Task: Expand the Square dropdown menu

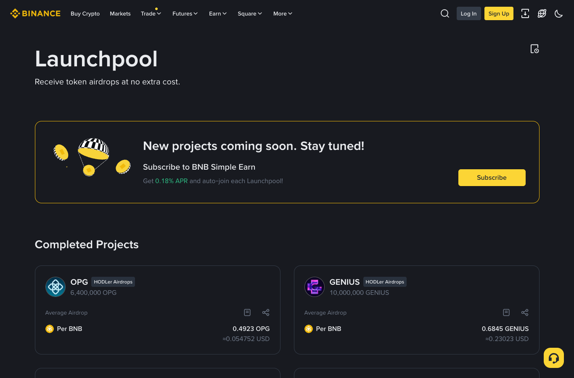Action: coord(250,13)
